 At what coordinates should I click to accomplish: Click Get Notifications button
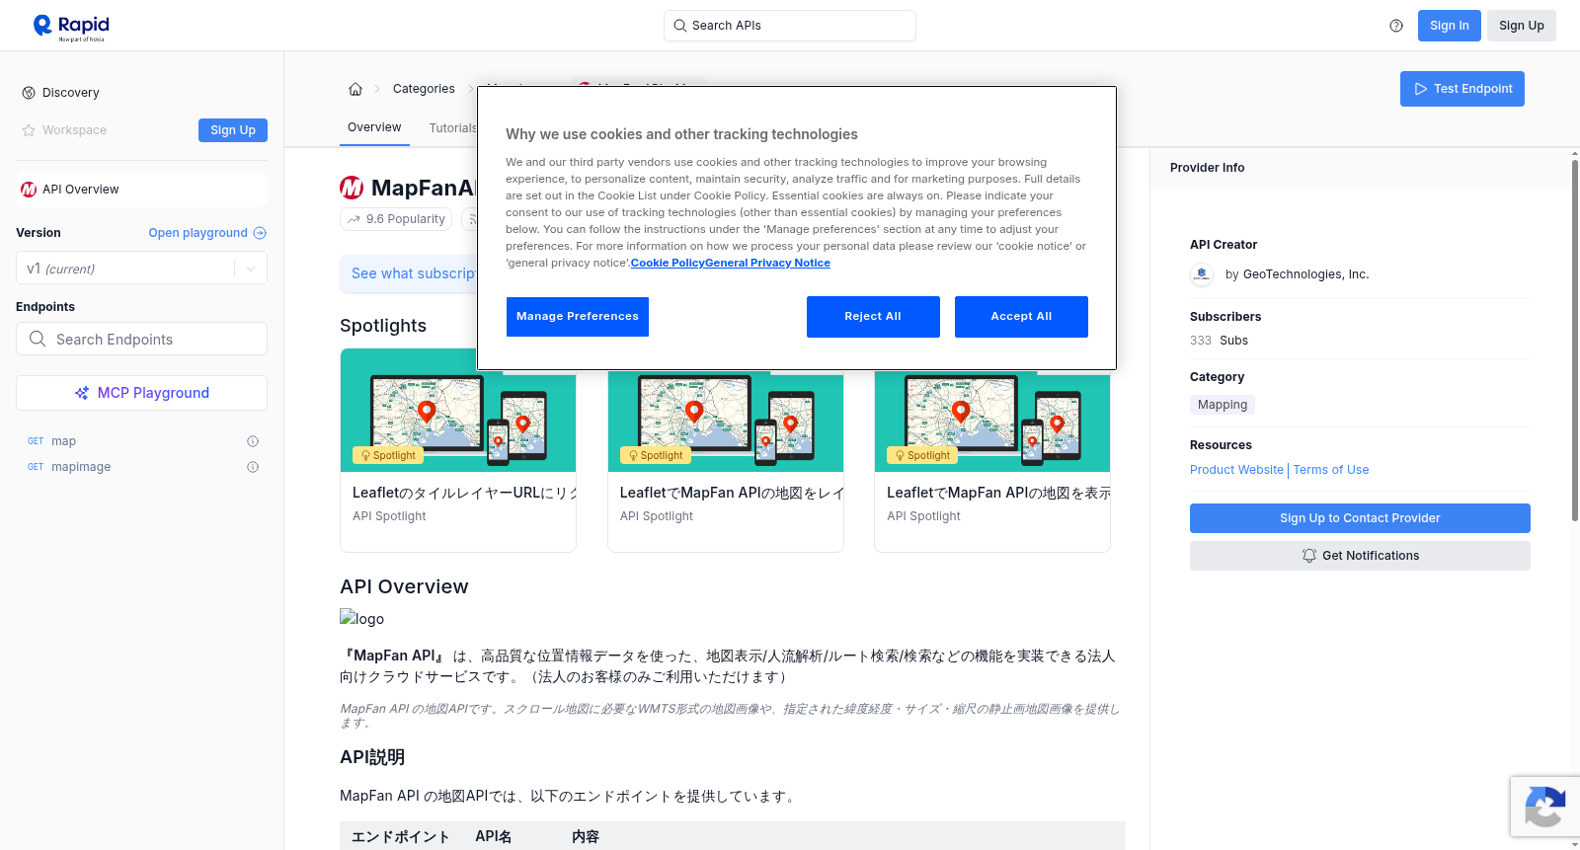click(x=1360, y=556)
